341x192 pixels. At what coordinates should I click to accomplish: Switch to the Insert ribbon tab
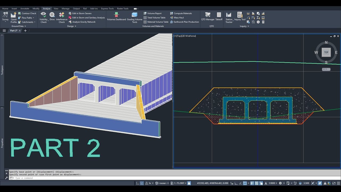click(14, 9)
